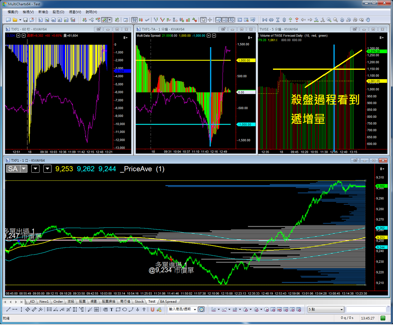Go to first workspace tab arrow
Image resolution: width=393 pixels, height=329 pixels.
click(5, 302)
